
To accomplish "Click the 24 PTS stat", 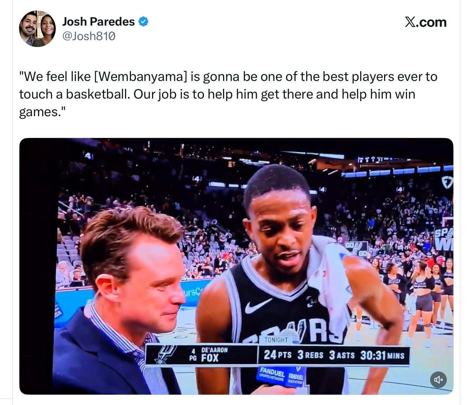I will 277,355.
